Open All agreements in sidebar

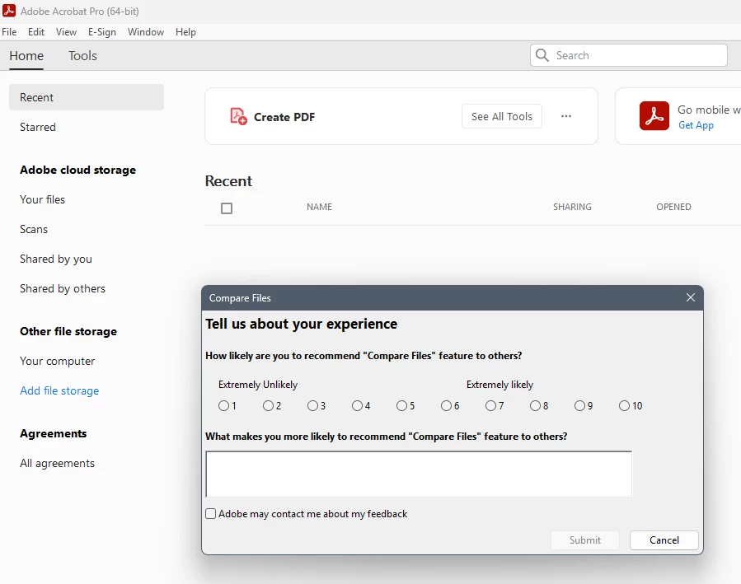click(x=57, y=463)
